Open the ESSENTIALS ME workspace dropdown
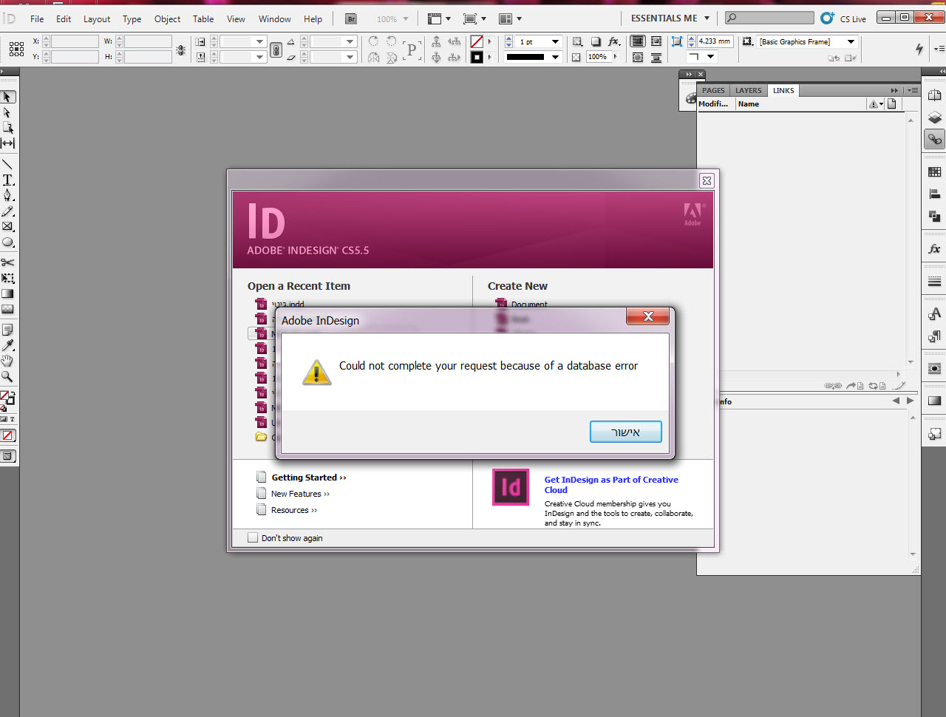The height and width of the screenshot is (717, 946). click(x=670, y=18)
